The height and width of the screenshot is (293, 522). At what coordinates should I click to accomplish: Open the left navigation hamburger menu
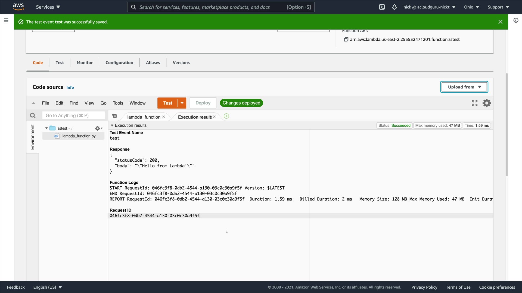coord(6,20)
